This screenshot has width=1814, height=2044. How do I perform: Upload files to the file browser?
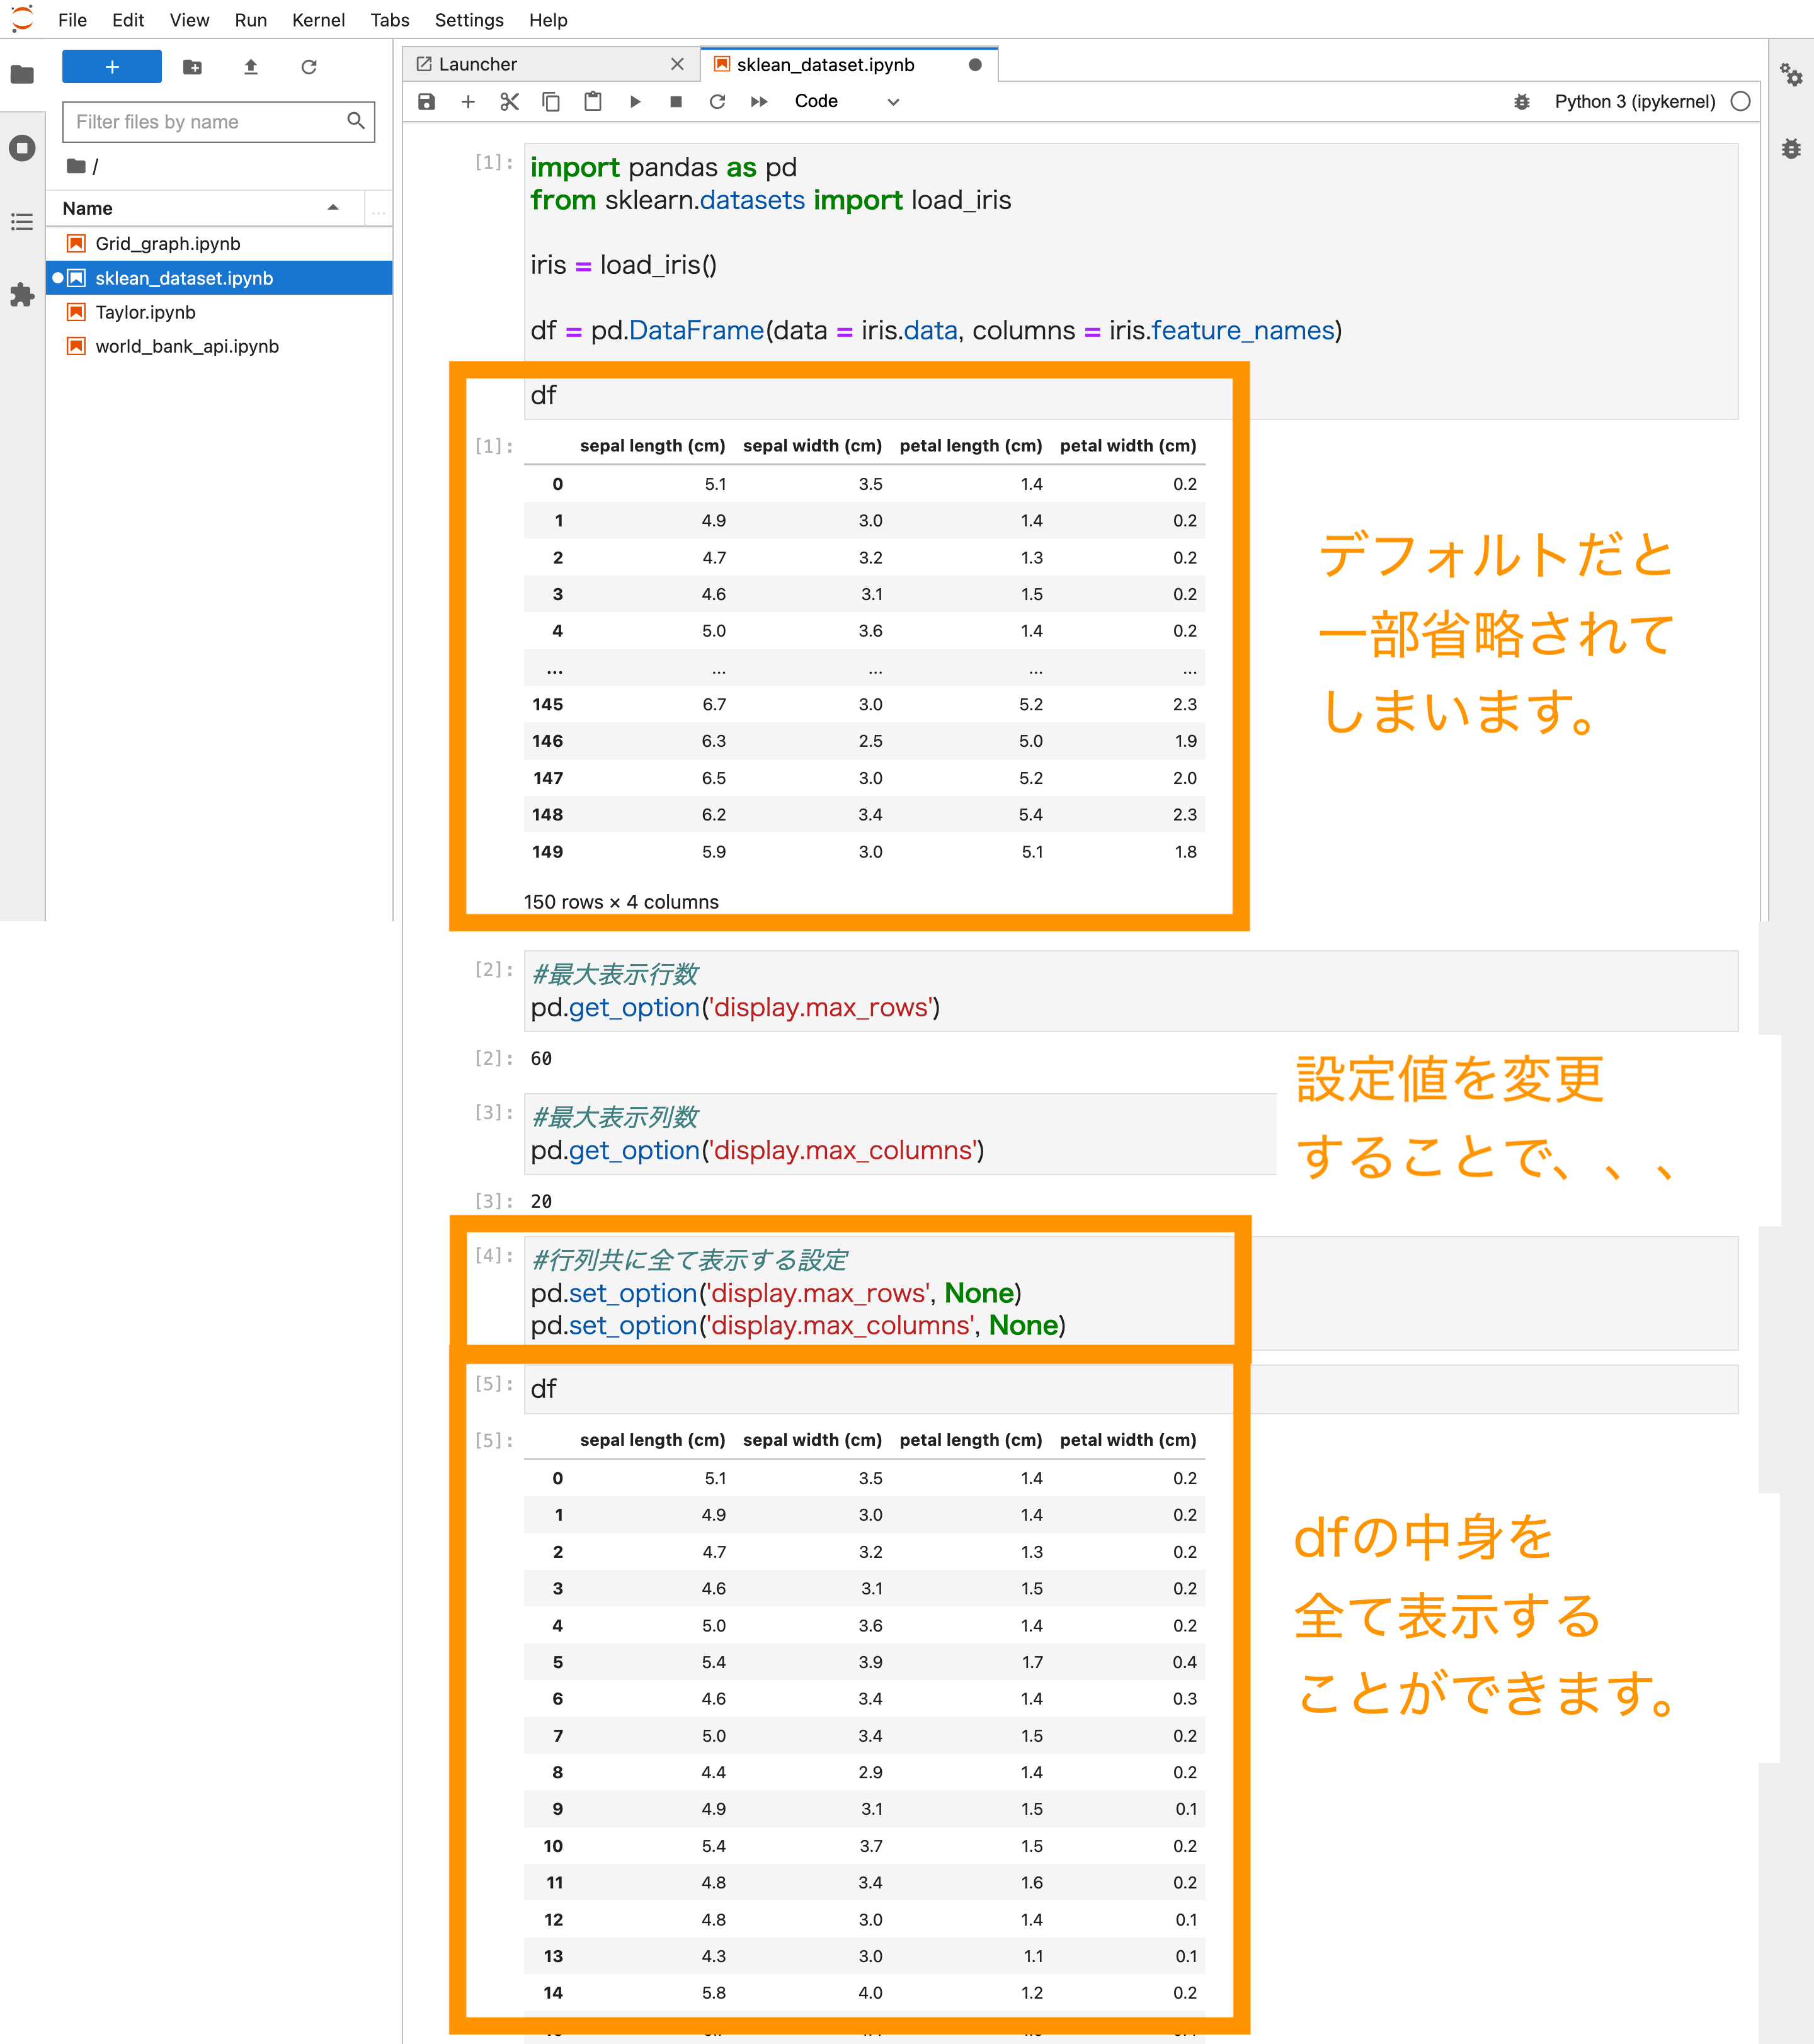click(x=251, y=67)
